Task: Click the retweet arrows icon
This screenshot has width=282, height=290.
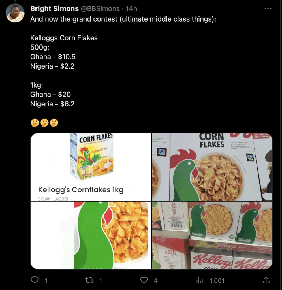Action: coord(89,280)
